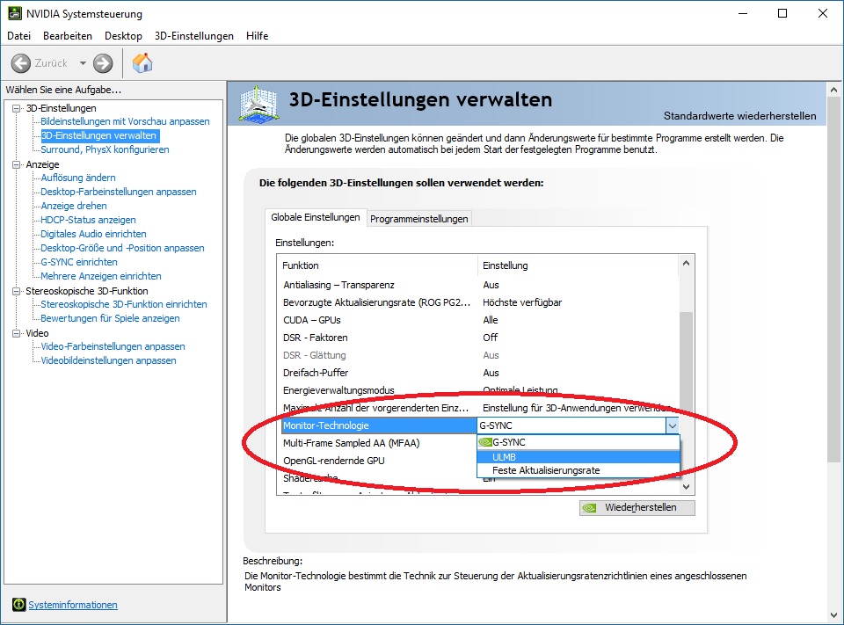Open Anzeige drehen
The width and height of the screenshot is (844, 625).
(74, 205)
